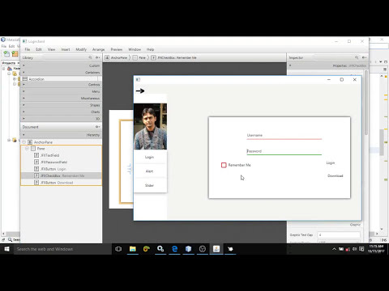Image resolution: width=389 pixels, height=291 pixels.
Task: Click the Graphic Text Gap value field
Action: coord(339,235)
